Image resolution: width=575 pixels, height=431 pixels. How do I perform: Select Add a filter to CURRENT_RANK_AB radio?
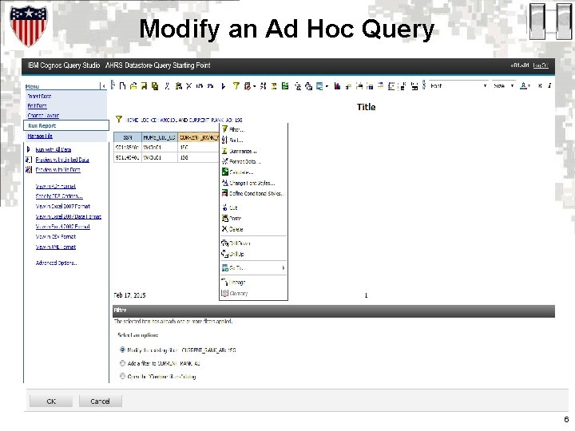122,363
